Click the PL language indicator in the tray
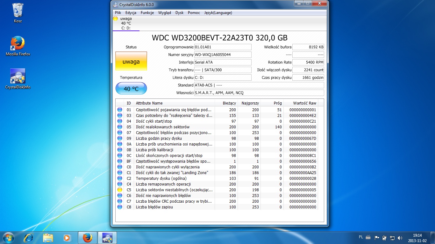 coord(361,237)
